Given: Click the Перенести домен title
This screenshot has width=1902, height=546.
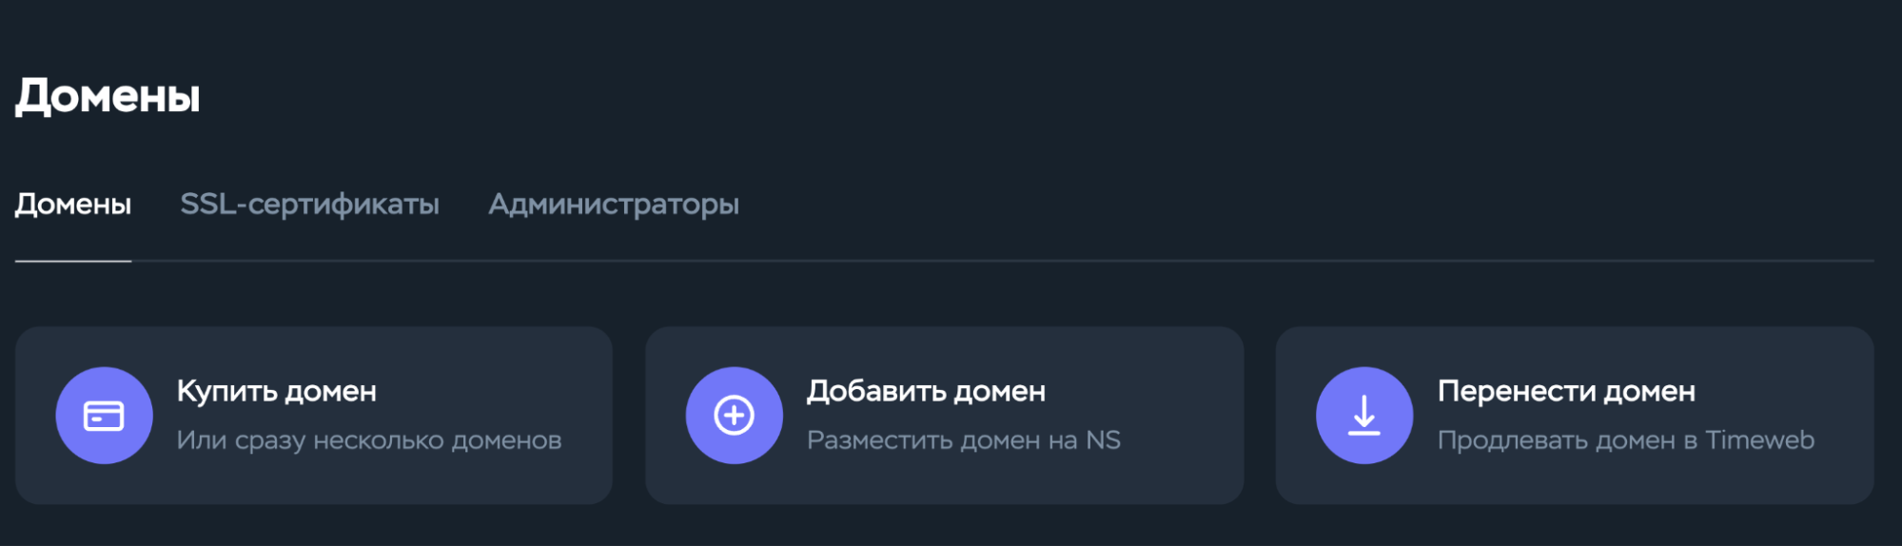Looking at the screenshot, I should (1566, 391).
